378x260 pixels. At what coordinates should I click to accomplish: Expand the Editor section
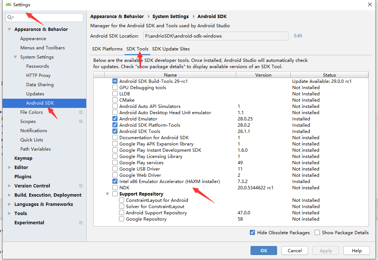tap(10, 168)
